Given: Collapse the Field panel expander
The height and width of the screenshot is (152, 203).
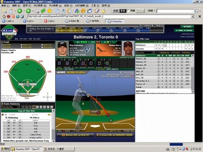Looking at the screenshot, I should [x=2, y=42].
